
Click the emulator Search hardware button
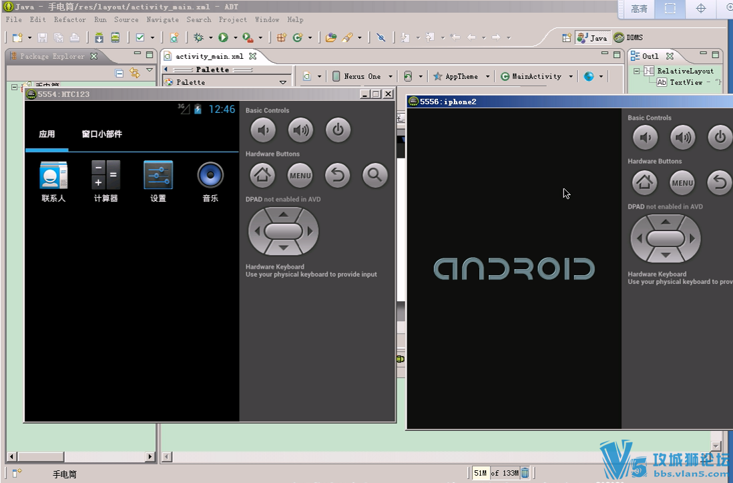(375, 176)
